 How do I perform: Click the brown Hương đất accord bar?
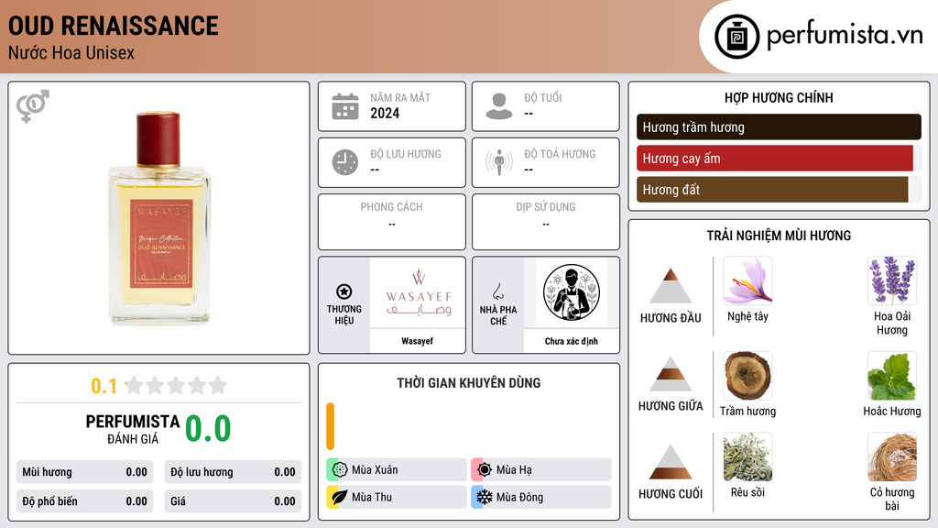pyautogui.click(x=772, y=190)
